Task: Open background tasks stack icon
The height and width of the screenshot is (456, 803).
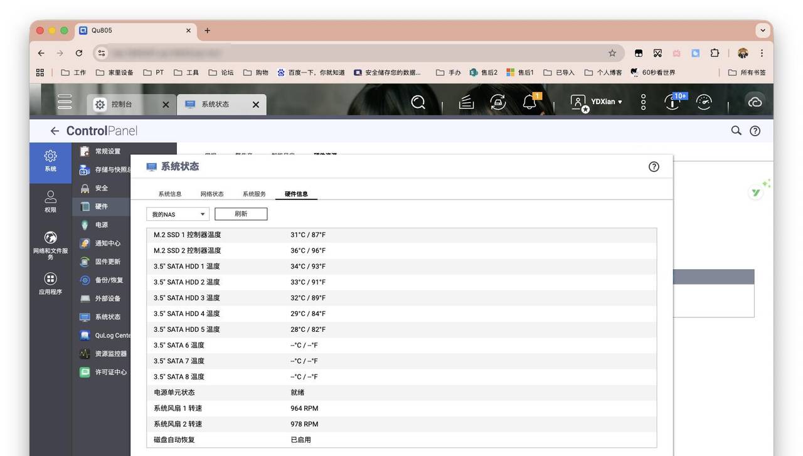Action: point(466,102)
